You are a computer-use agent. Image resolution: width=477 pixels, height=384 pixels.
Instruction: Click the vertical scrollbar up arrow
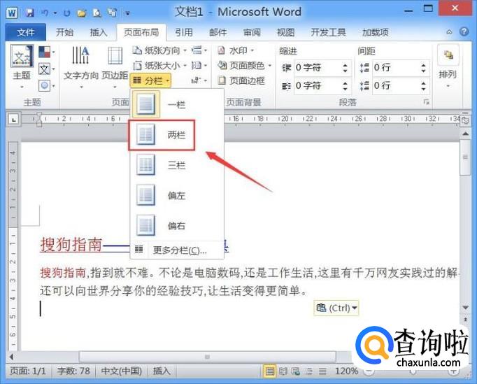(x=465, y=134)
